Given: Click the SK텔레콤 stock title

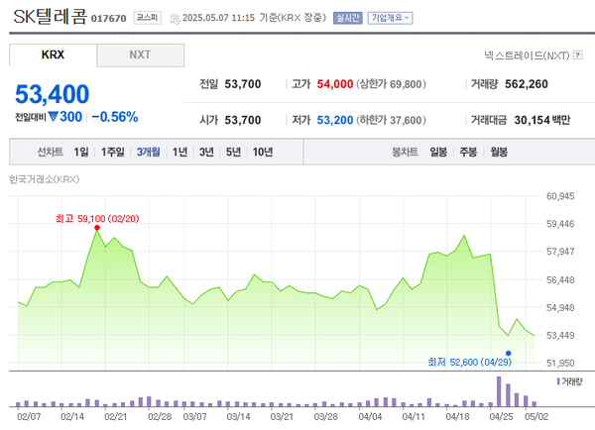Looking at the screenshot, I should click(51, 17).
